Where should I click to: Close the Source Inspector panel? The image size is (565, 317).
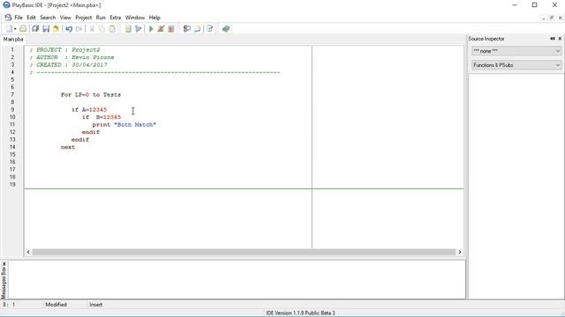point(560,39)
